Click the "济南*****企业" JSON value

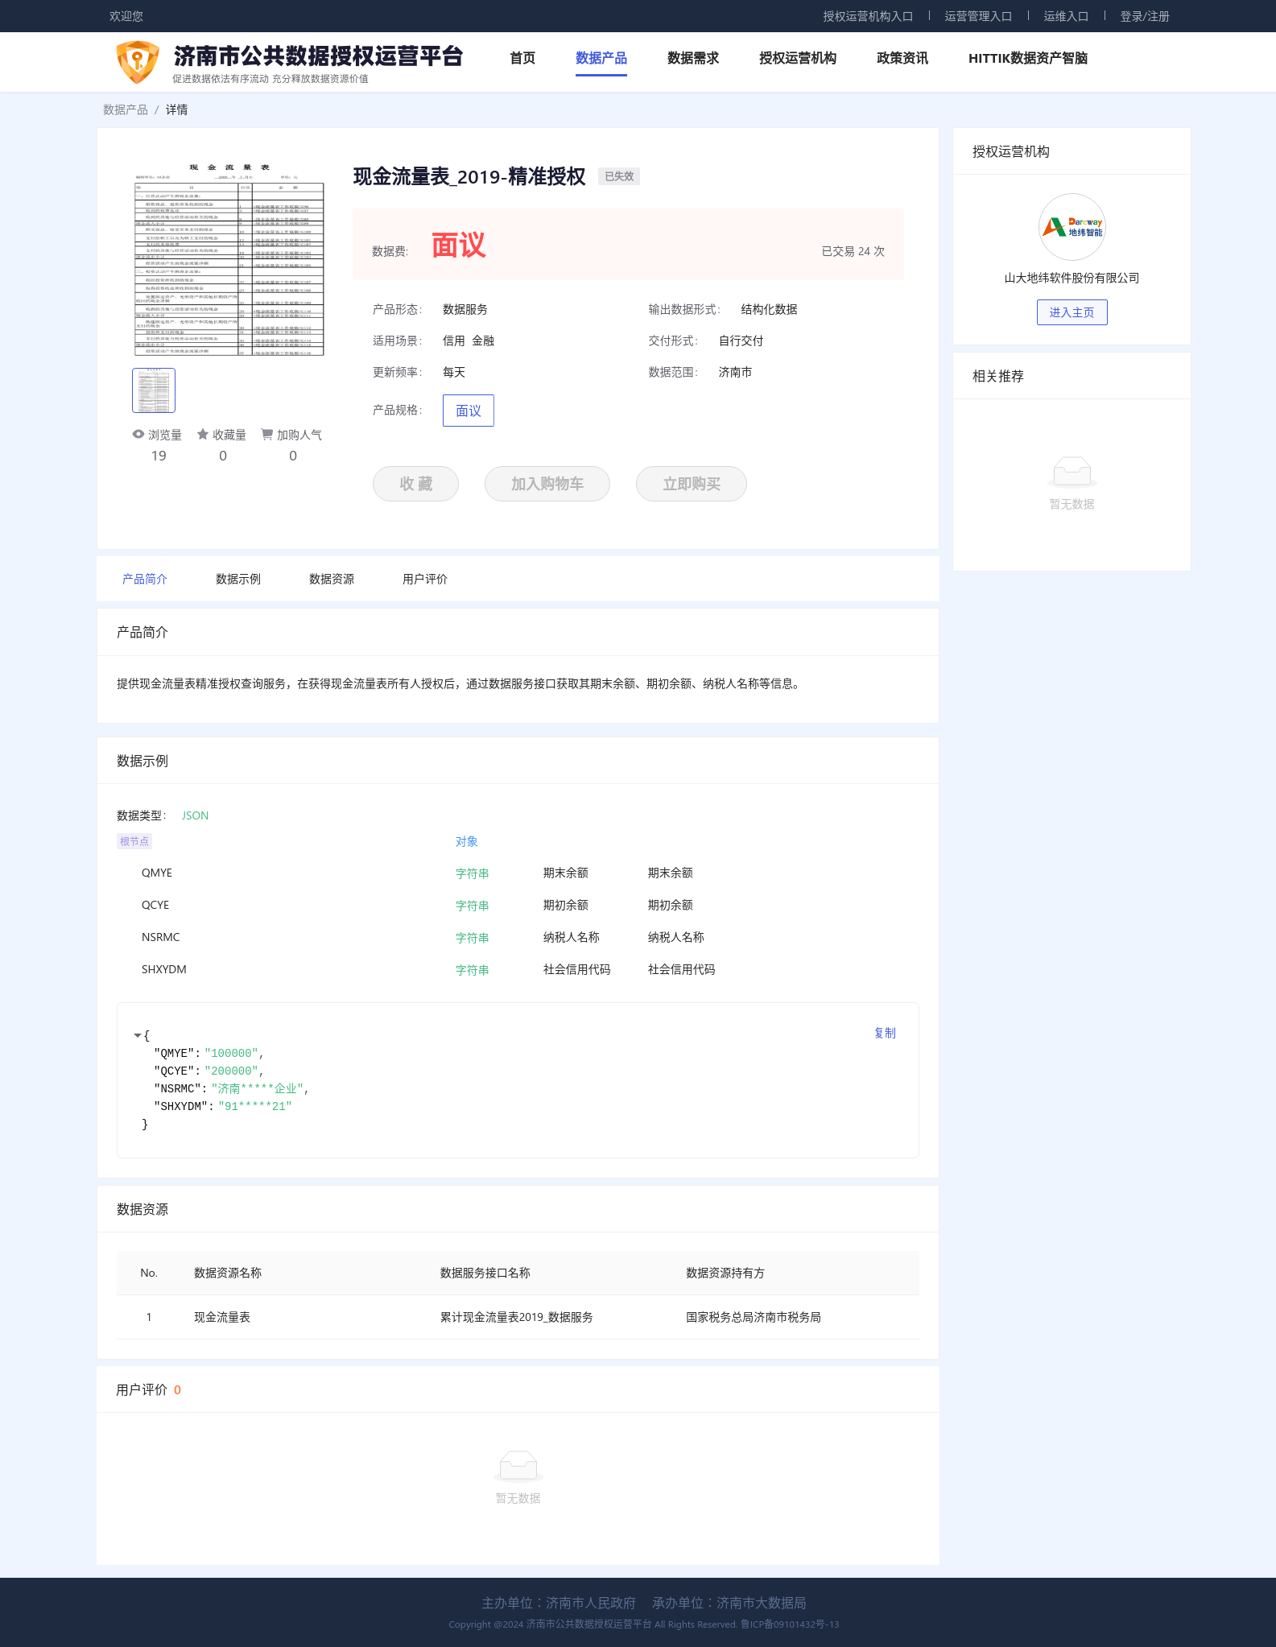[x=258, y=1088]
